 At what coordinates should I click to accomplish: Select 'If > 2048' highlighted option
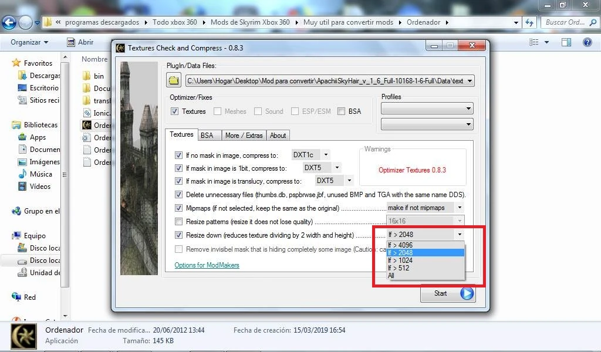coord(426,253)
